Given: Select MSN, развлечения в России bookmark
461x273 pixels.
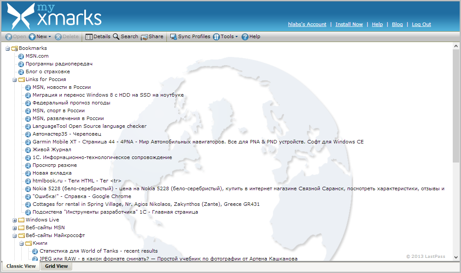Looking at the screenshot, I should [68, 118].
